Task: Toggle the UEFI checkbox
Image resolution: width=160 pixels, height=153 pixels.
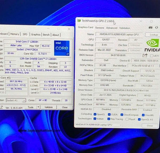Action: pos(152,56)
